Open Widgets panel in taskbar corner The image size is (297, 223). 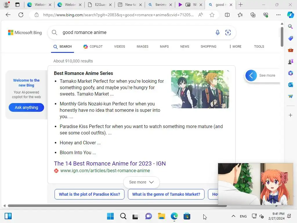tap(8, 216)
